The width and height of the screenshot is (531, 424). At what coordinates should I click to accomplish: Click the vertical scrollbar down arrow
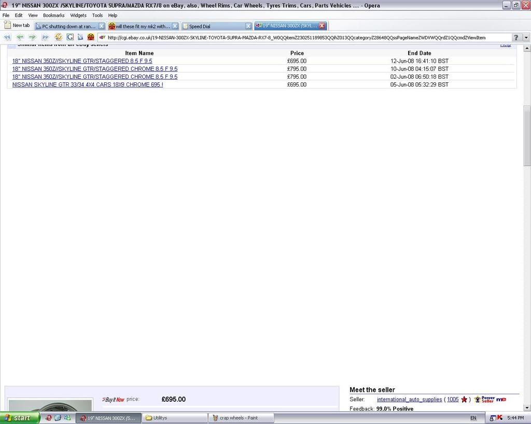[527, 408]
